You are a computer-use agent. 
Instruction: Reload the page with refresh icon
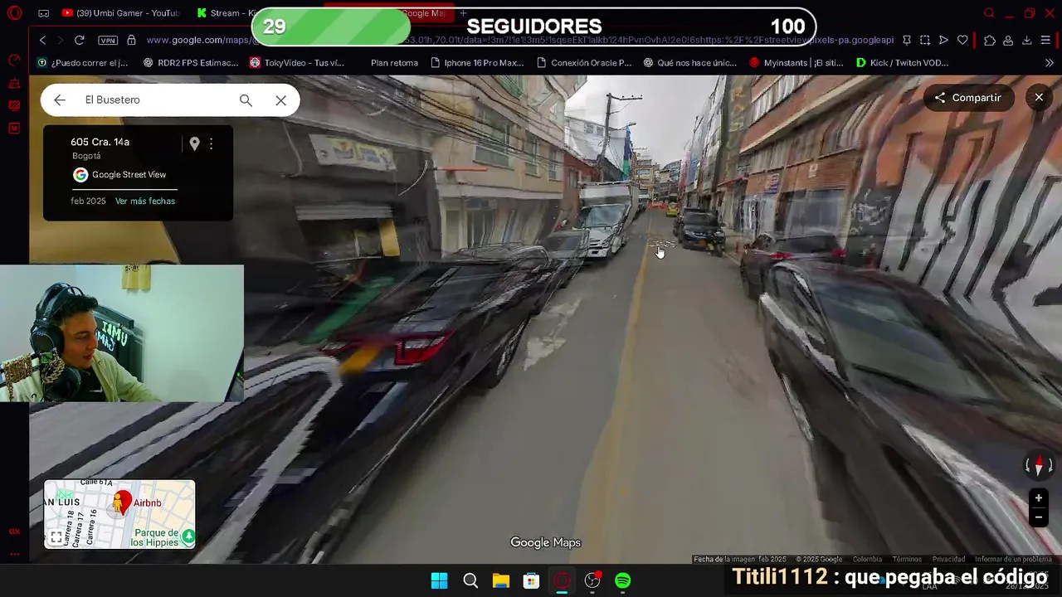[80, 40]
